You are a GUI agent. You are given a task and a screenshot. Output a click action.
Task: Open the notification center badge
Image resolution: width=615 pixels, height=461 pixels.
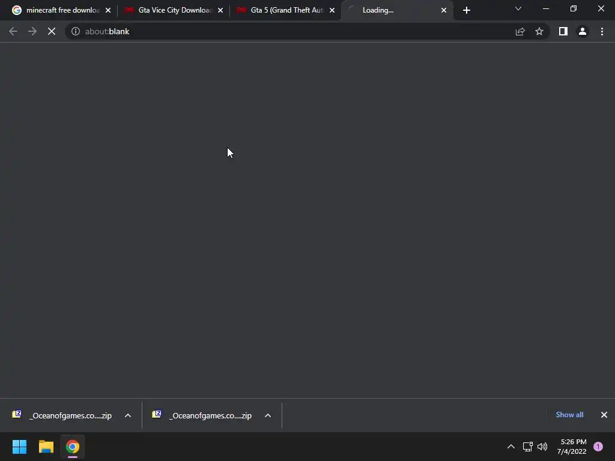point(598,447)
